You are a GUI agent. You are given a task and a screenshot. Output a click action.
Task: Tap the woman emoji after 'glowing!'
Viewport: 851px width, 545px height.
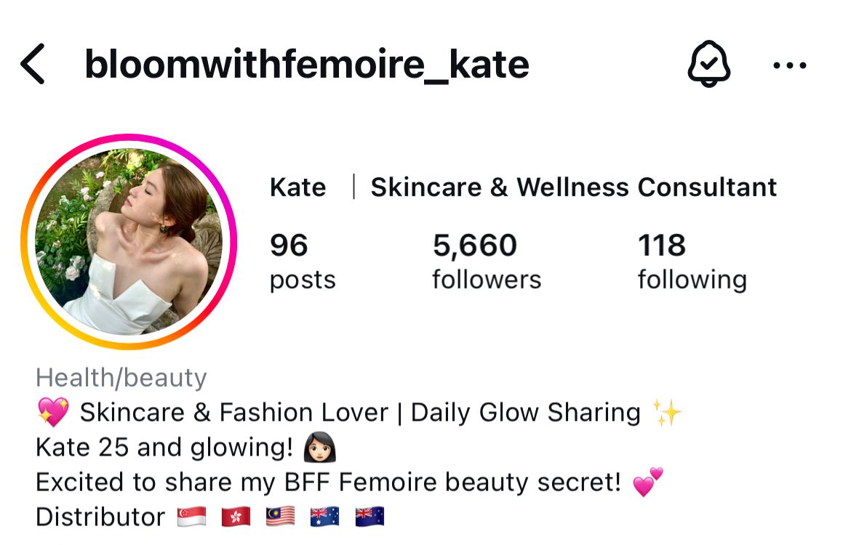click(319, 448)
